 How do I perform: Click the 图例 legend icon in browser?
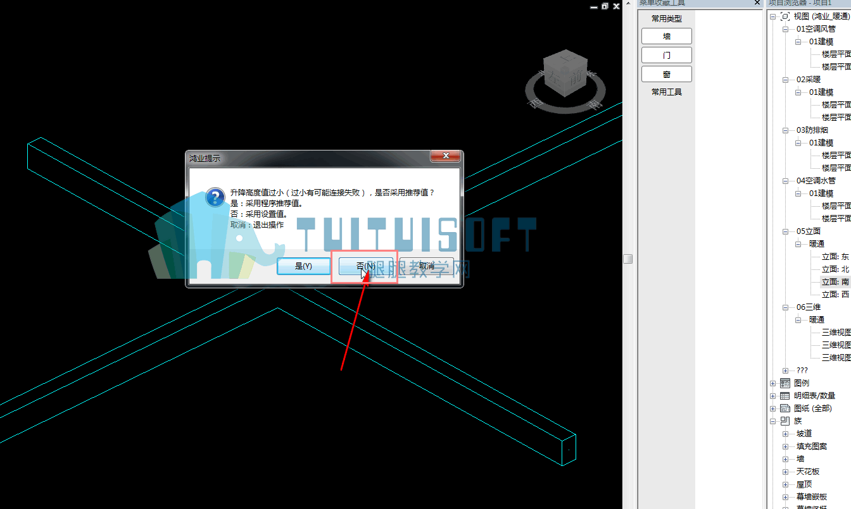click(785, 383)
